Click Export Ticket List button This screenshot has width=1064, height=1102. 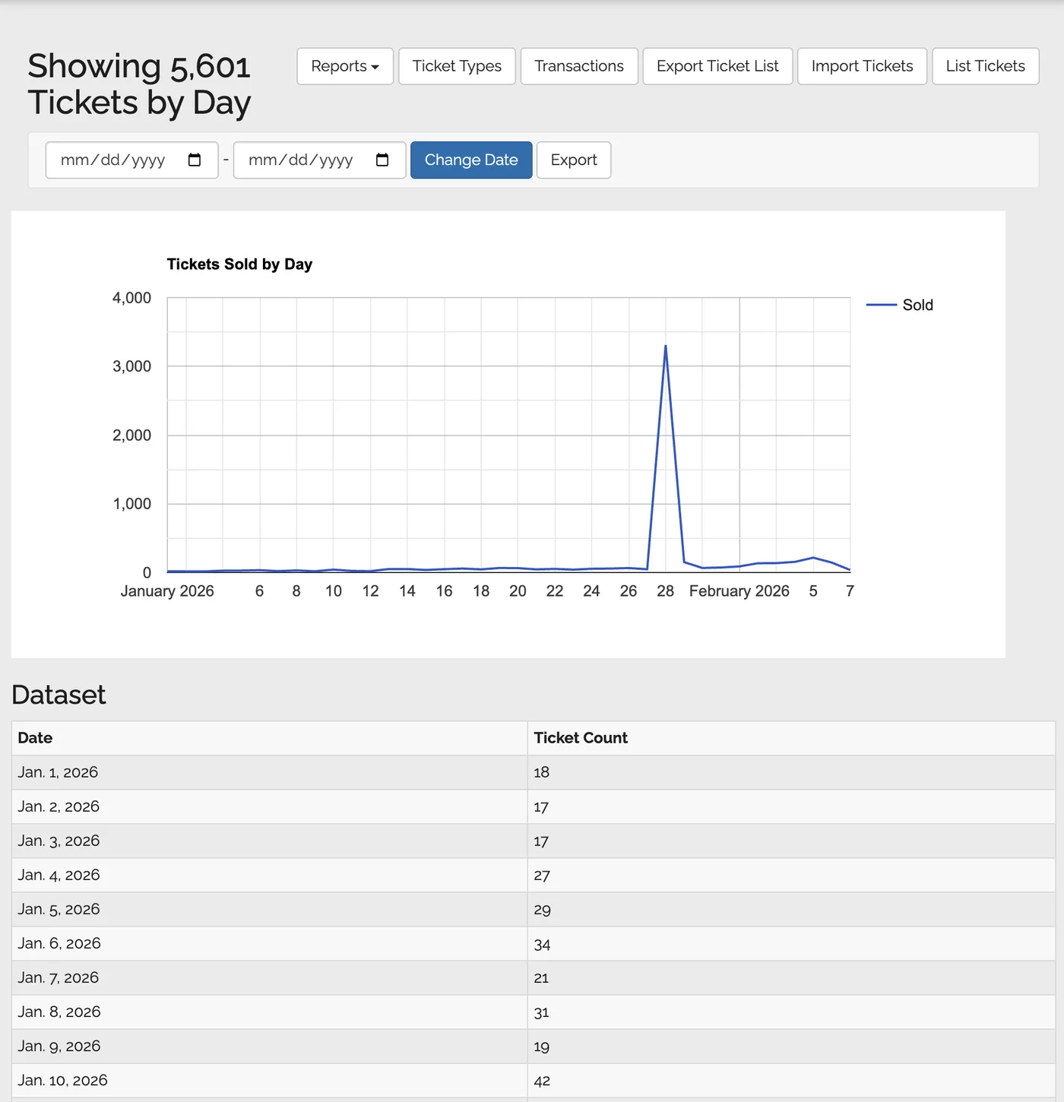click(717, 66)
